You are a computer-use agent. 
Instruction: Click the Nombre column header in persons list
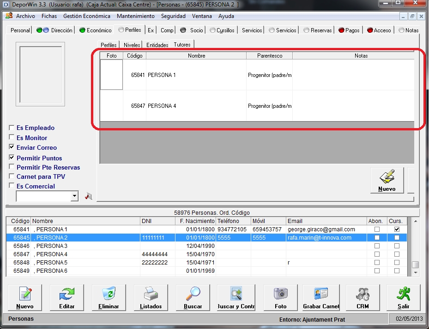coord(85,221)
